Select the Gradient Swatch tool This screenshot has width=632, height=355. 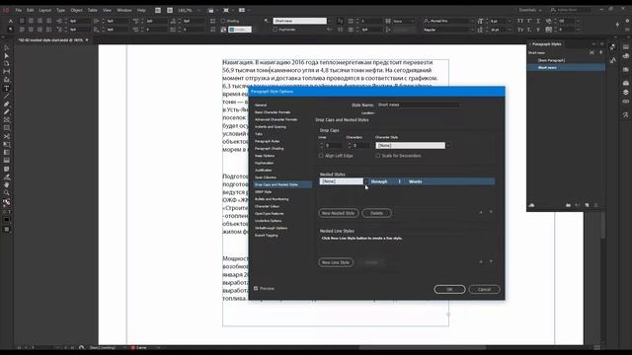[x=7, y=153]
